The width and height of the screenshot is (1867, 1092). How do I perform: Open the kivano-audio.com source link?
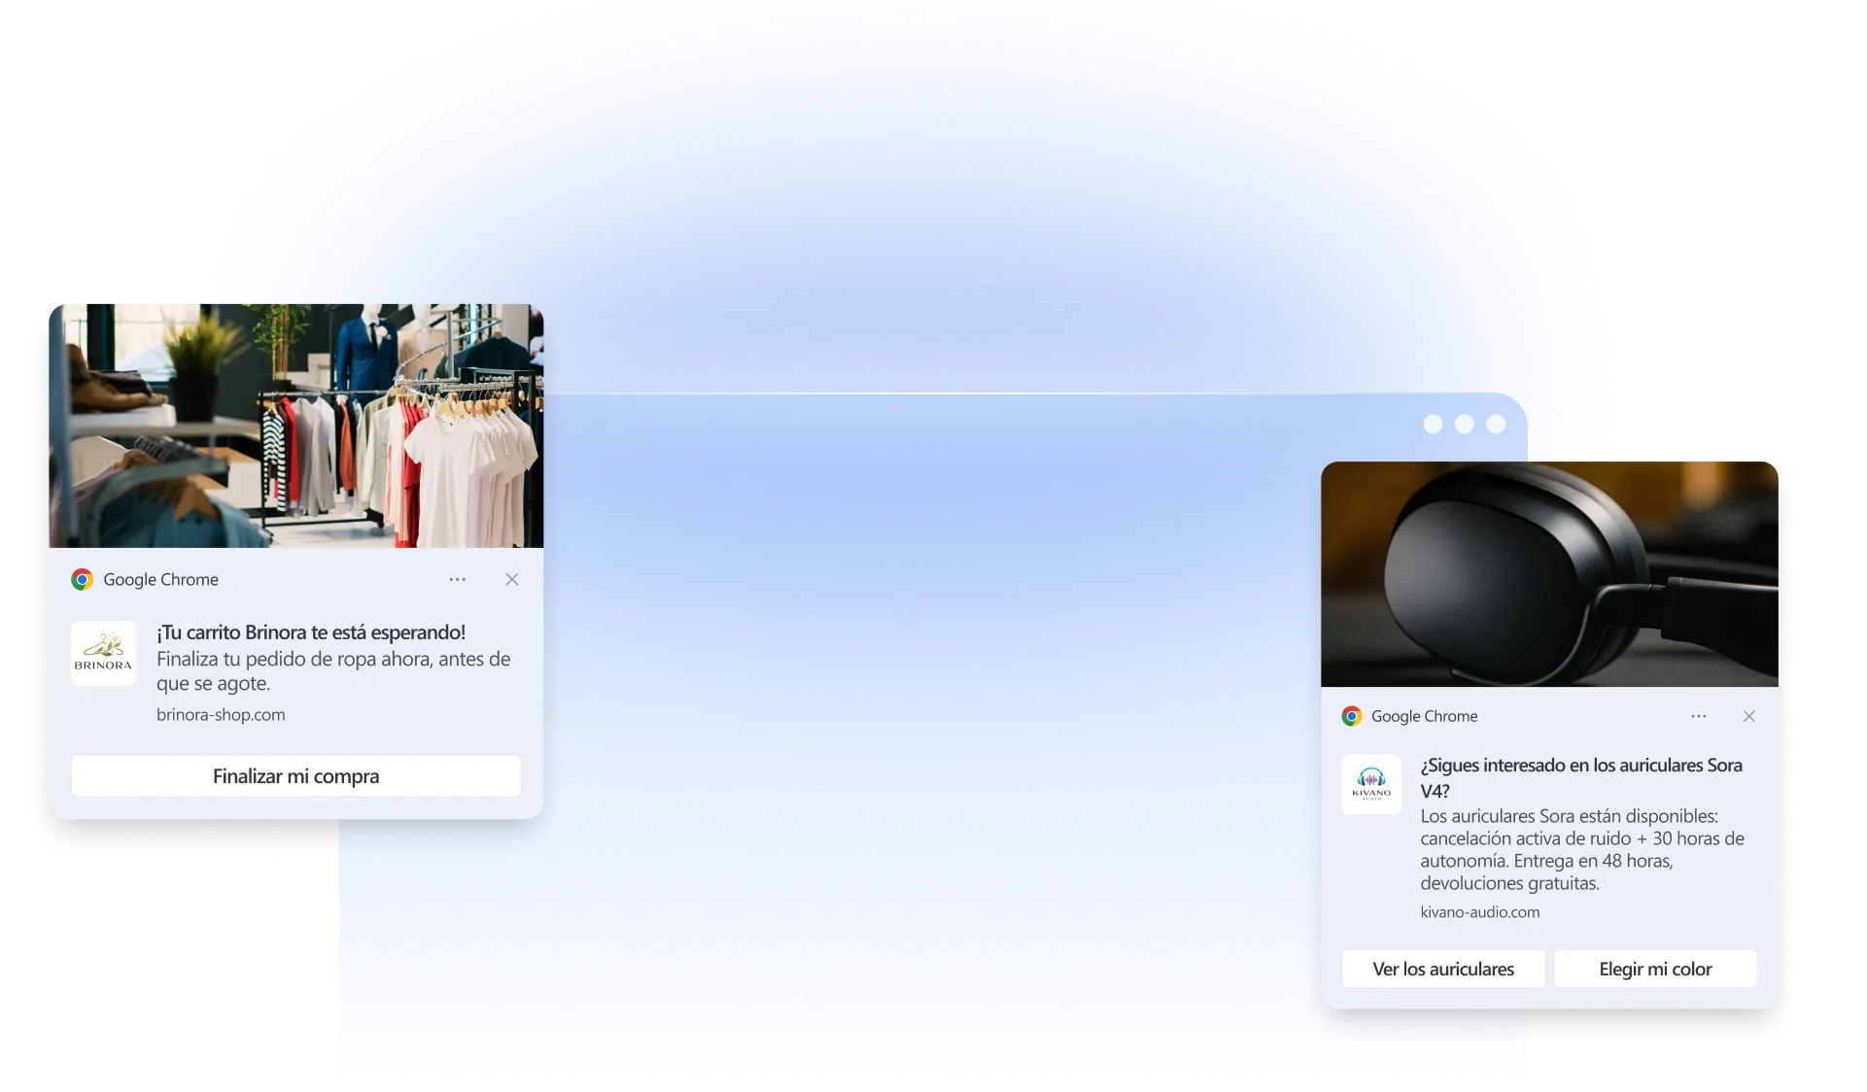tap(1479, 912)
